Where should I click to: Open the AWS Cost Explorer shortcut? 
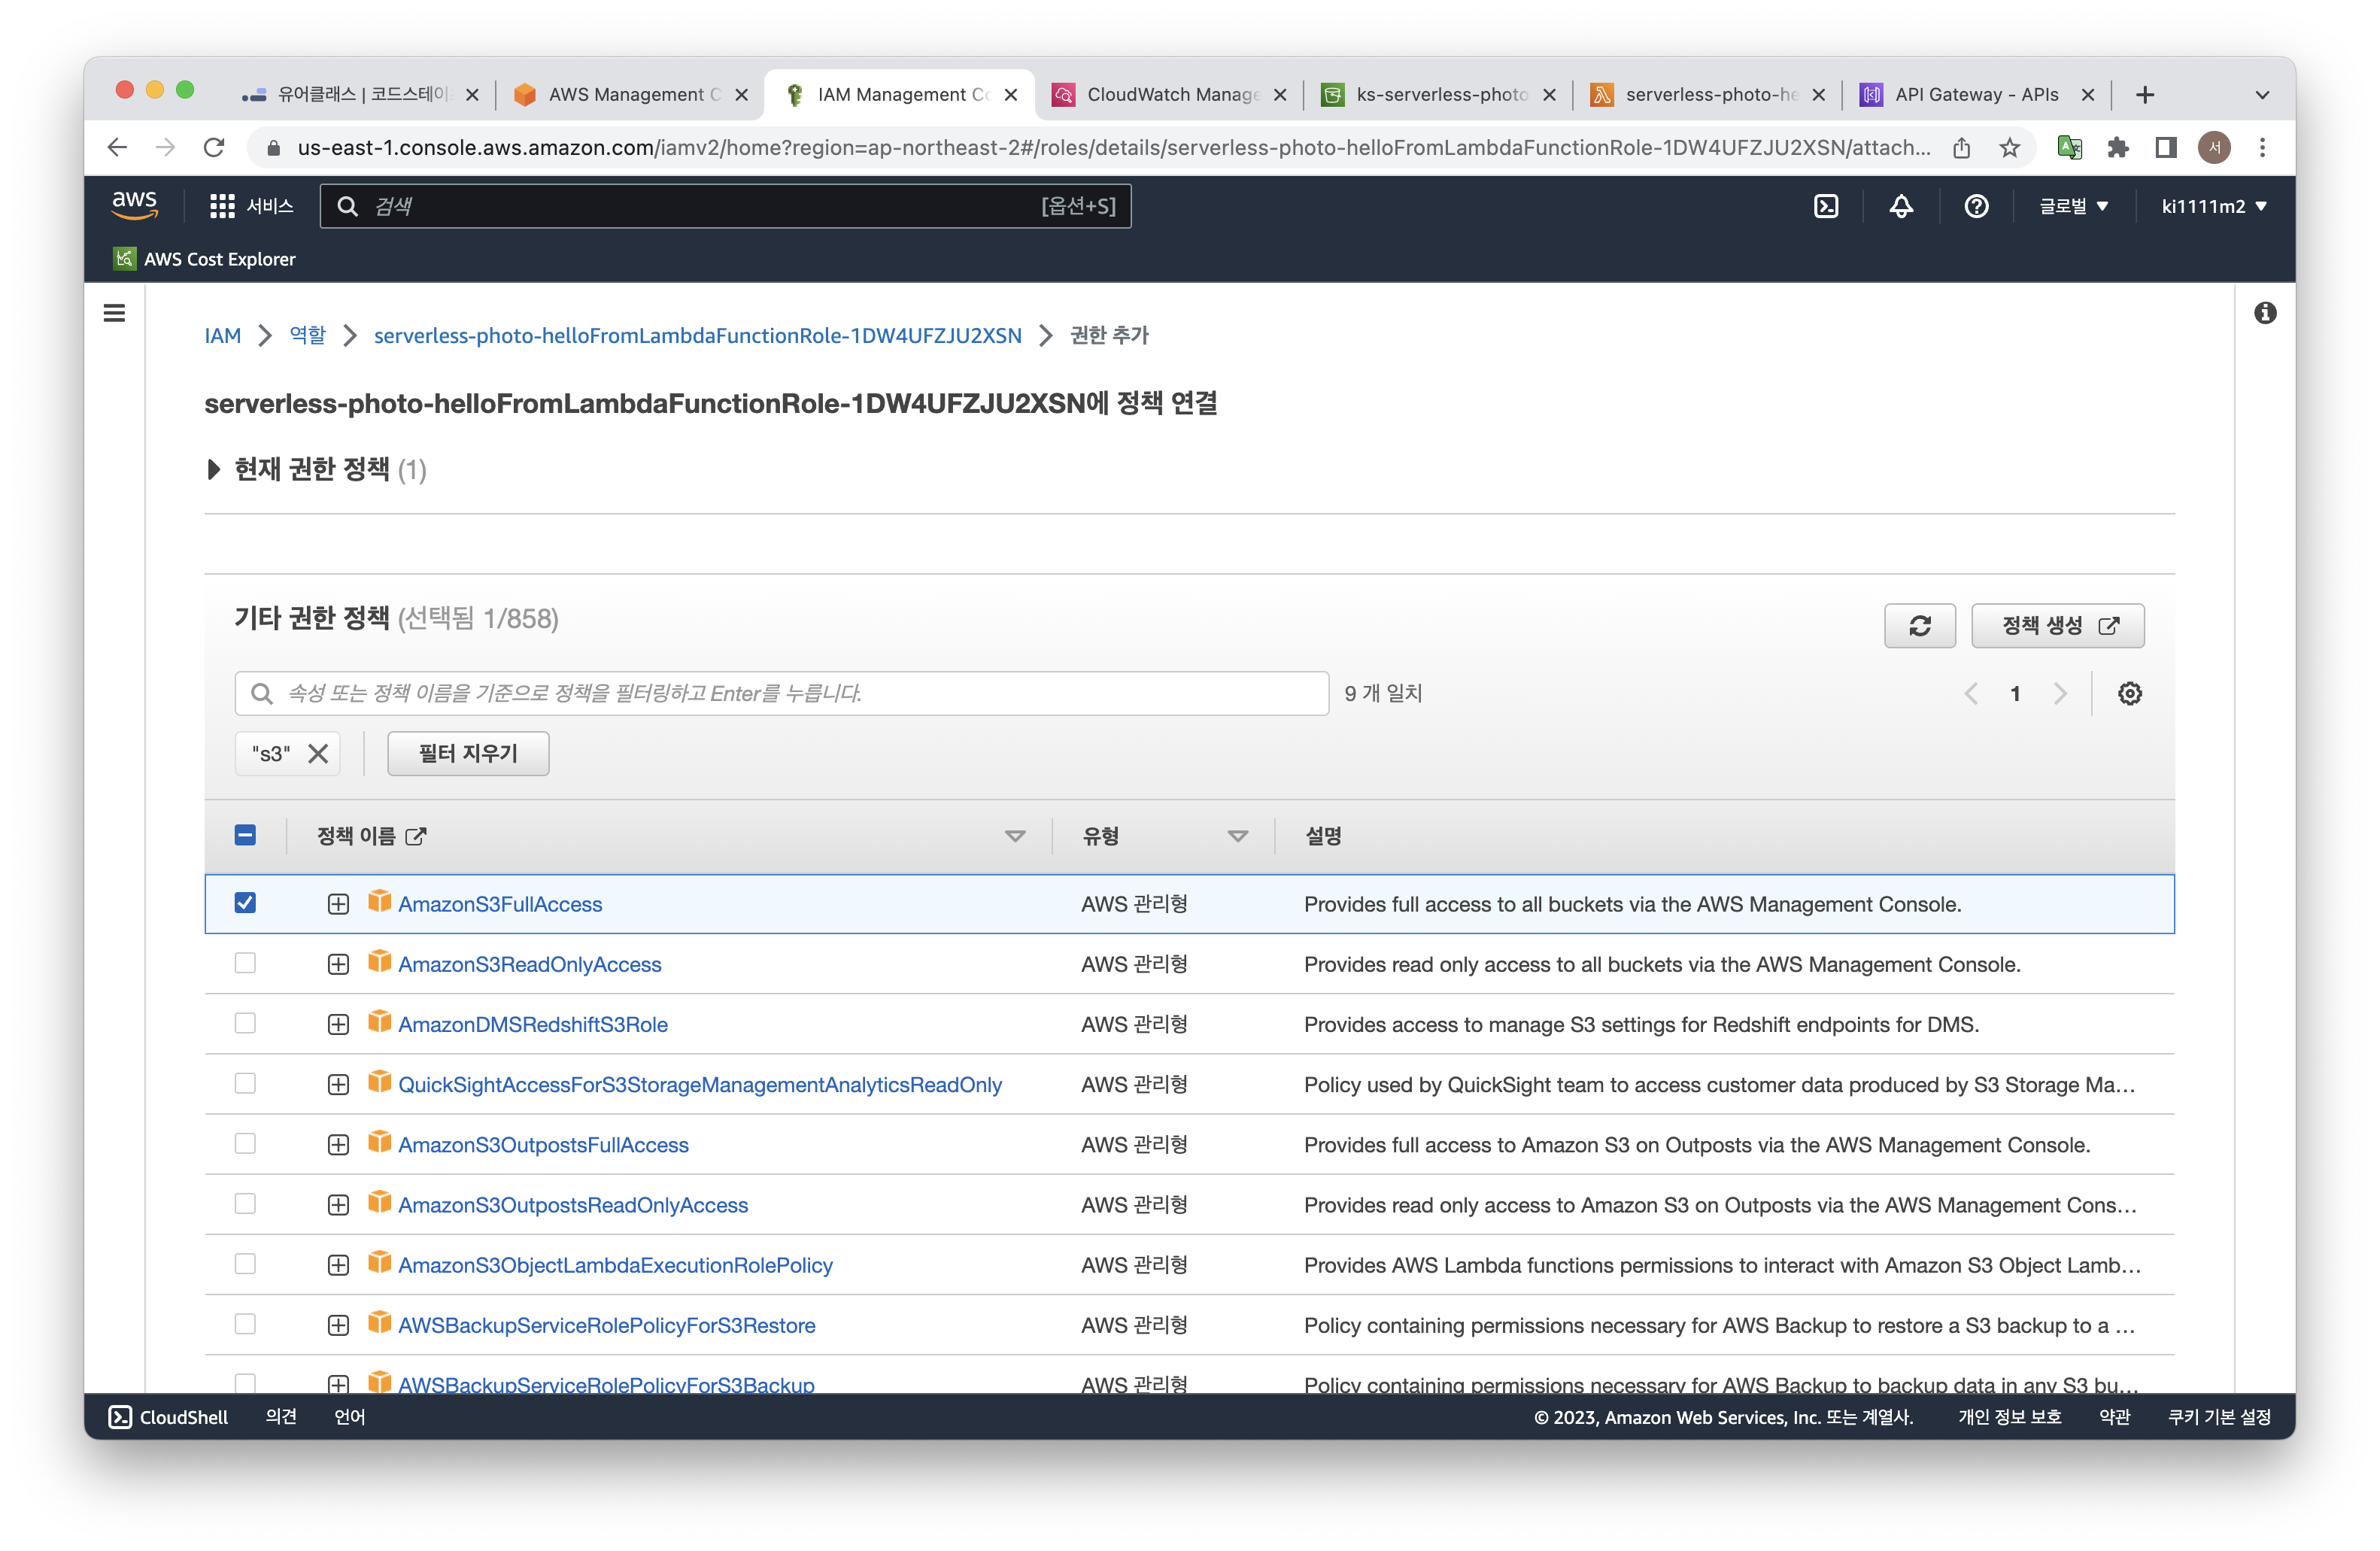click(x=205, y=259)
